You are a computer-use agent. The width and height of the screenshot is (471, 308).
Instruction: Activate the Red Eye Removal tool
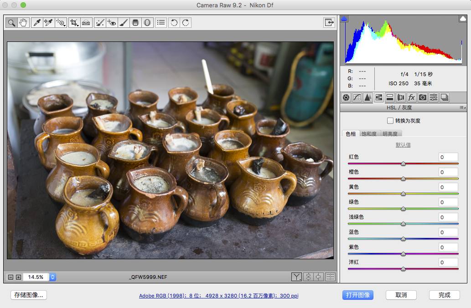point(112,22)
